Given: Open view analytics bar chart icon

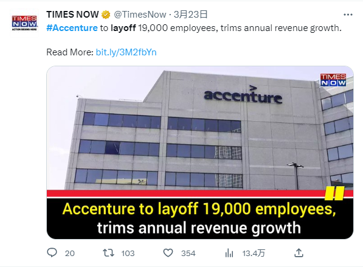Looking at the screenshot, I should tap(229, 253).
